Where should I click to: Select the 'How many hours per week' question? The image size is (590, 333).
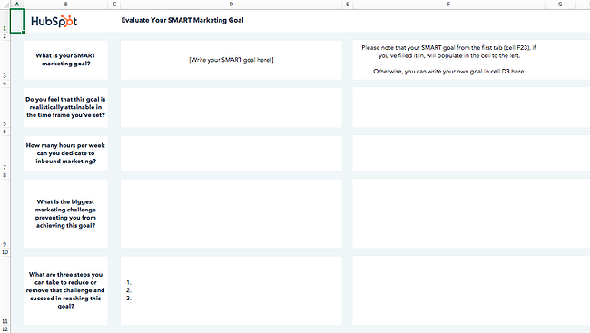[65, 153]
